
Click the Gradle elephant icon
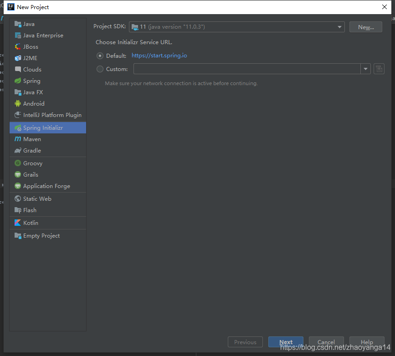point(18,151)
